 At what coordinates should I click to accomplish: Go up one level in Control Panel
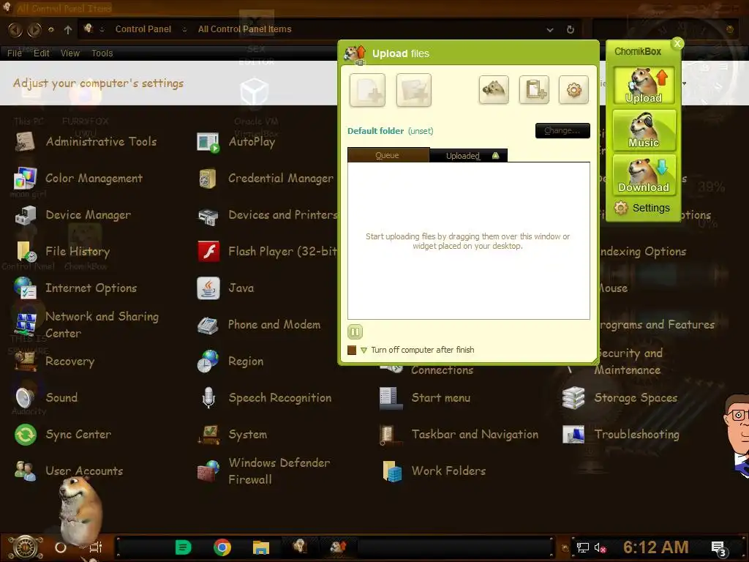point(68,29)
